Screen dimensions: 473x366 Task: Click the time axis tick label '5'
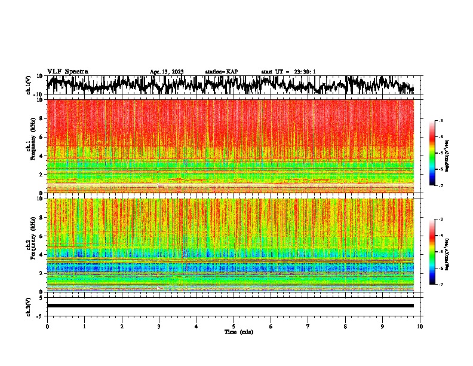pyautogui.click(x=234, y=327)
